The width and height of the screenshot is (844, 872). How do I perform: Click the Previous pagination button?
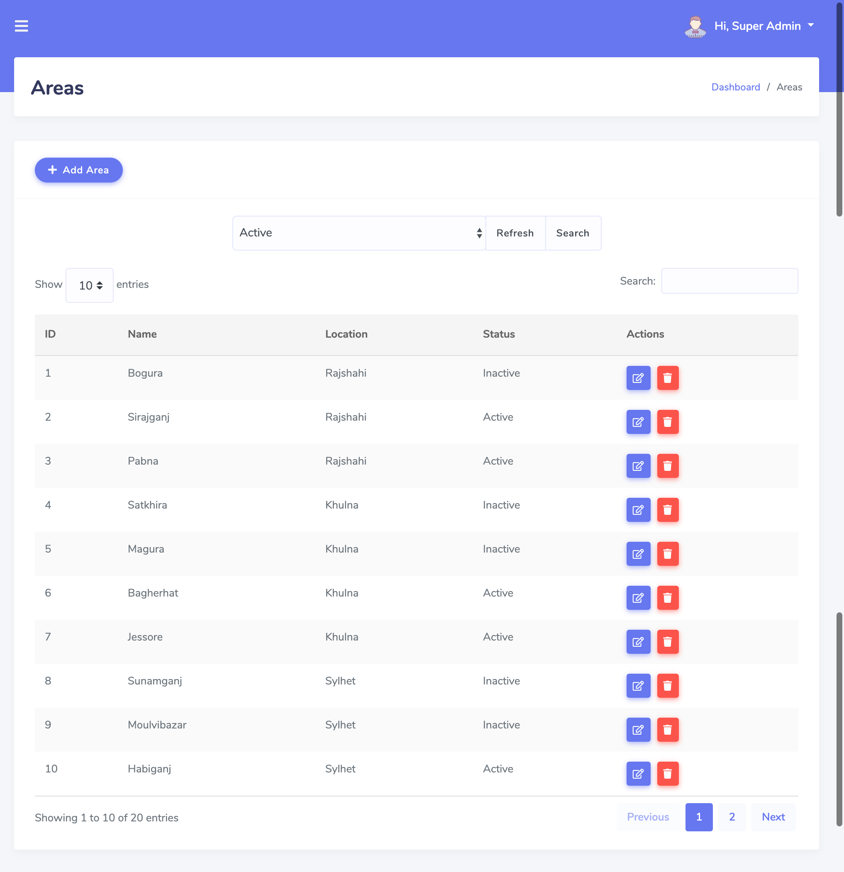pos(648,817)
